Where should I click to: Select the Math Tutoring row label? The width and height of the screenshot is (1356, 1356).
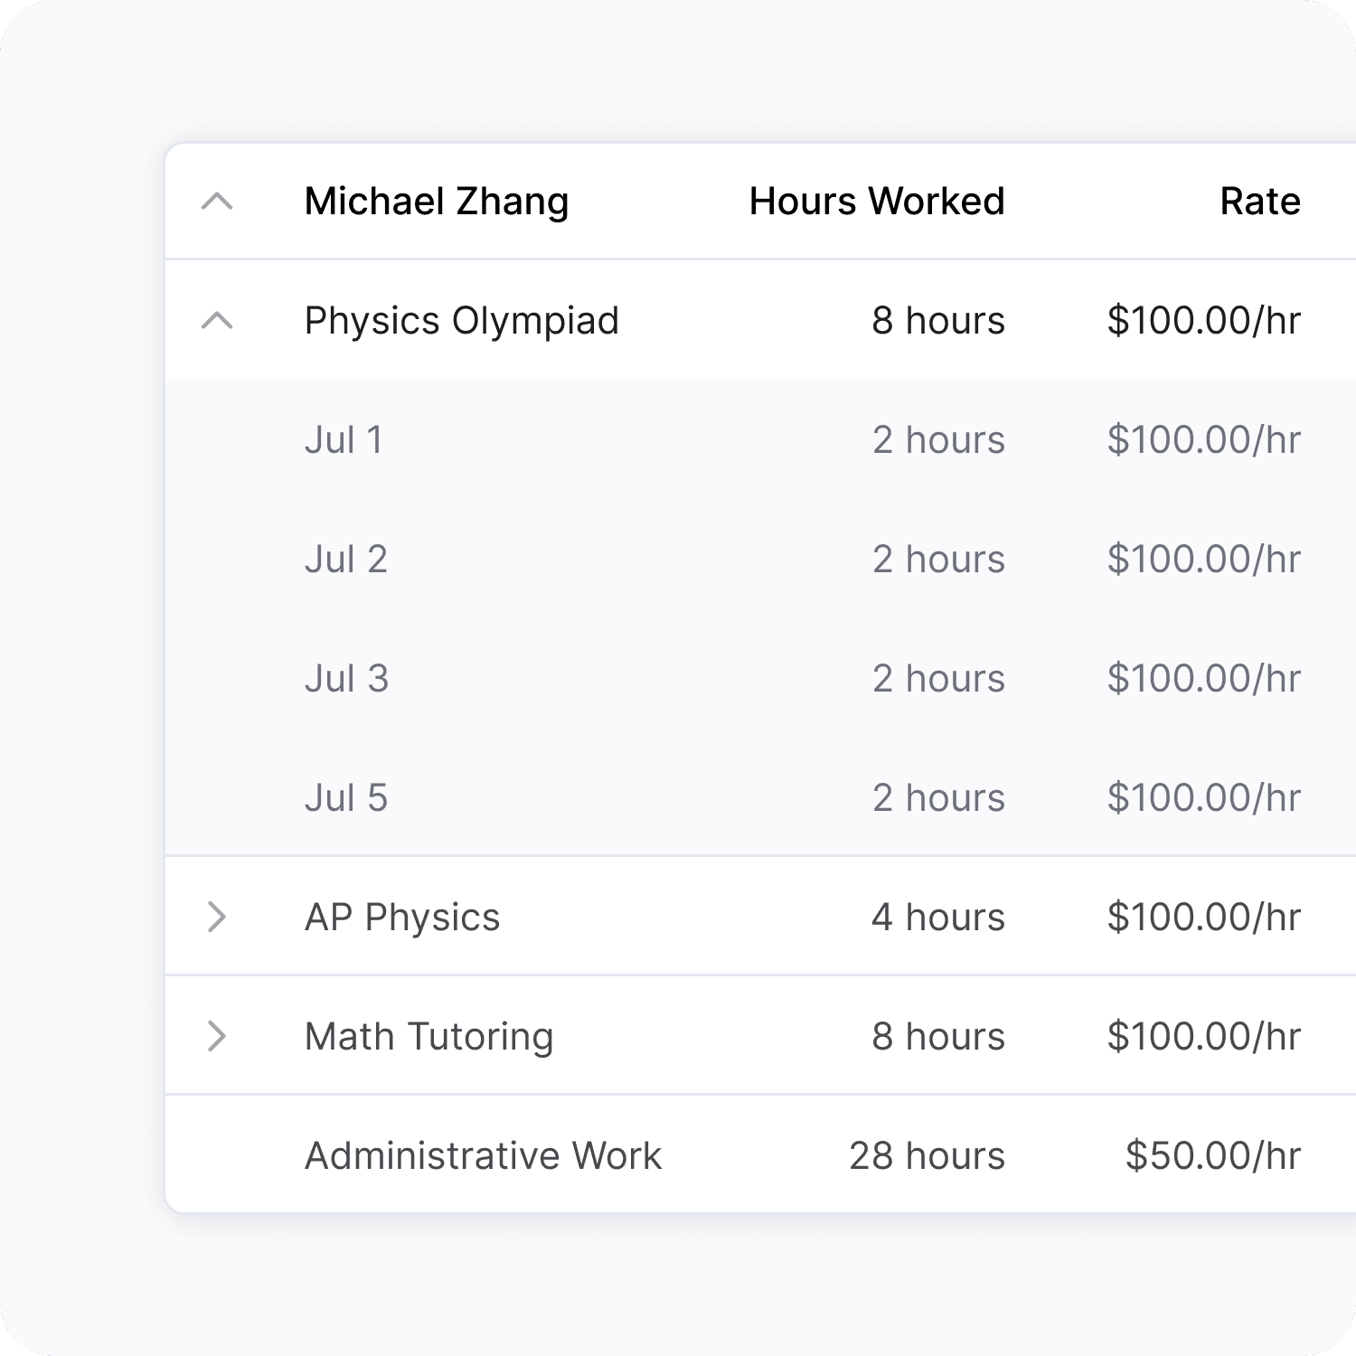pyautogui.click(x=428, y=1037)
